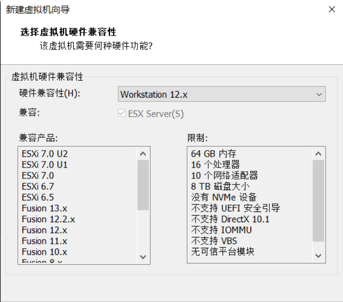Viewport: 343px width, 302px height.
Task: Click the limitations list scrollbar thumb
Action: pos(318,201)
